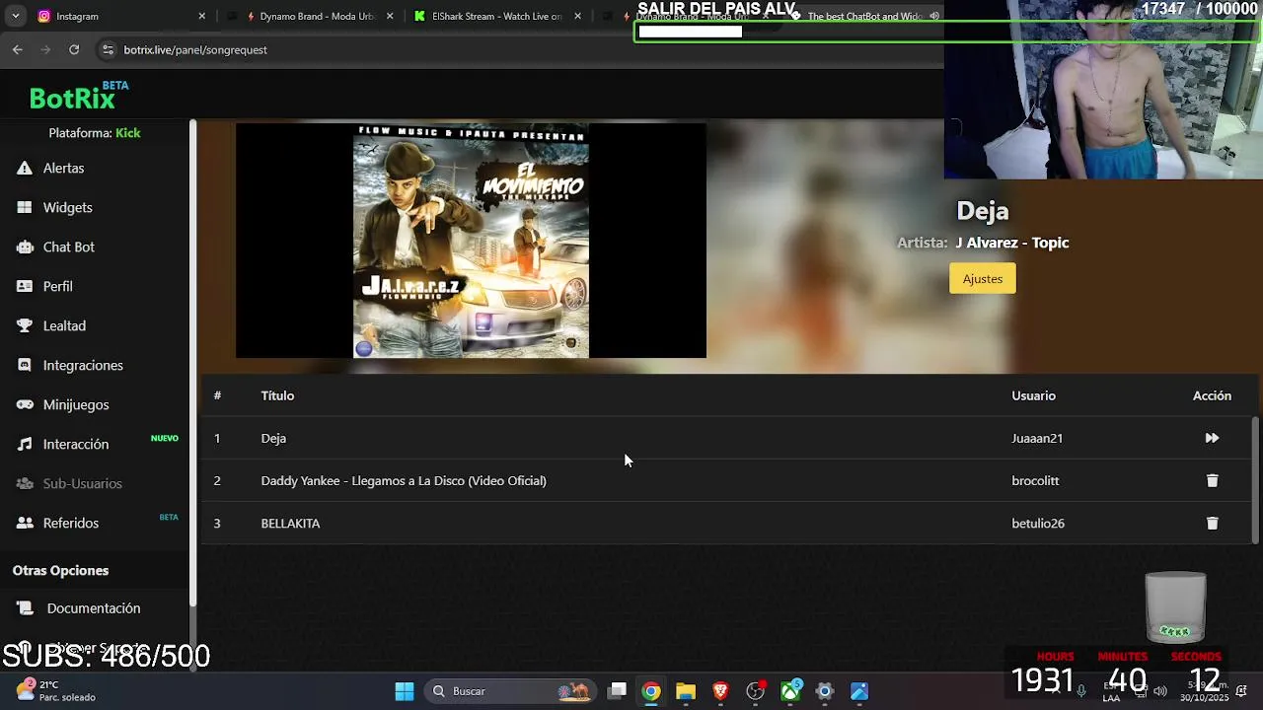The width and height of the screenshot is (1263, 710).
Task: Click the Perfil ID card icon
Action: point(25,286)
